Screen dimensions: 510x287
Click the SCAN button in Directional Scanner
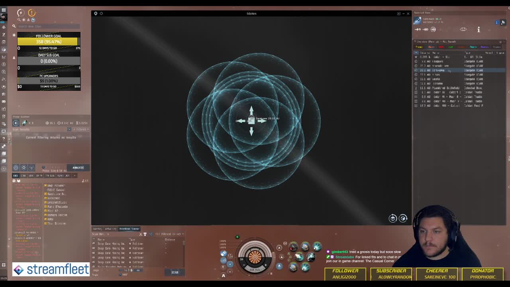pos(175,272)
